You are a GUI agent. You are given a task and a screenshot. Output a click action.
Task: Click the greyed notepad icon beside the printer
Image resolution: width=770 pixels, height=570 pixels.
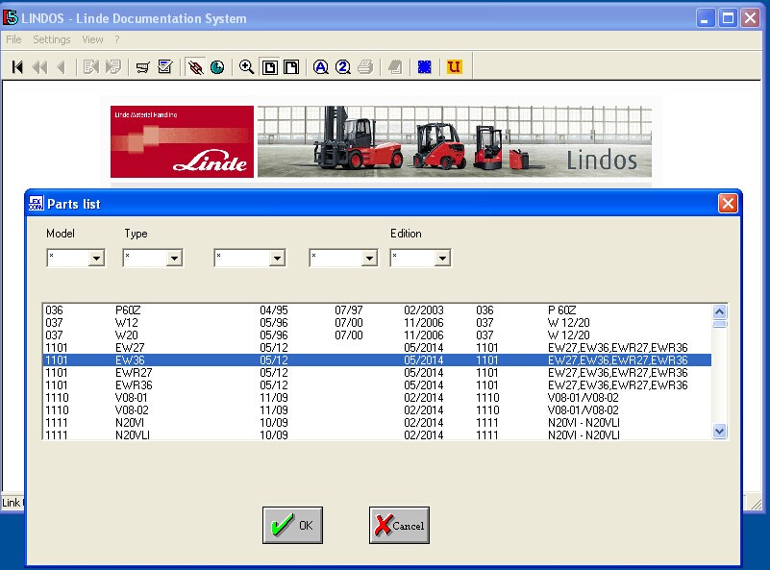click(x=395, y=66)
